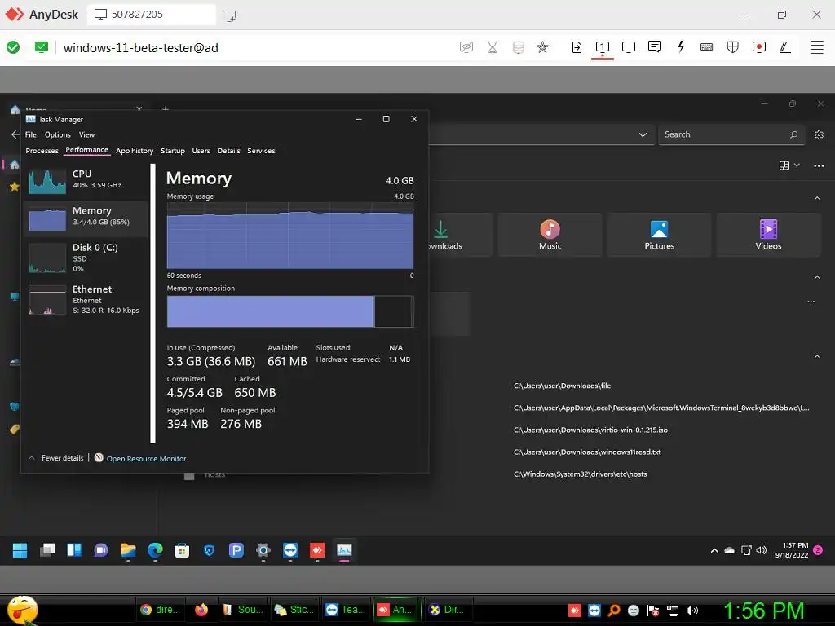Image resolution: width=835 pixels, height=626 pixels.
Task: Open the Pictures folder tile
Action: (659, 235)
